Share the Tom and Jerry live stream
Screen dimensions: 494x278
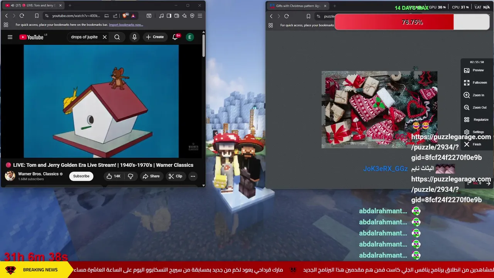(151, 176)
